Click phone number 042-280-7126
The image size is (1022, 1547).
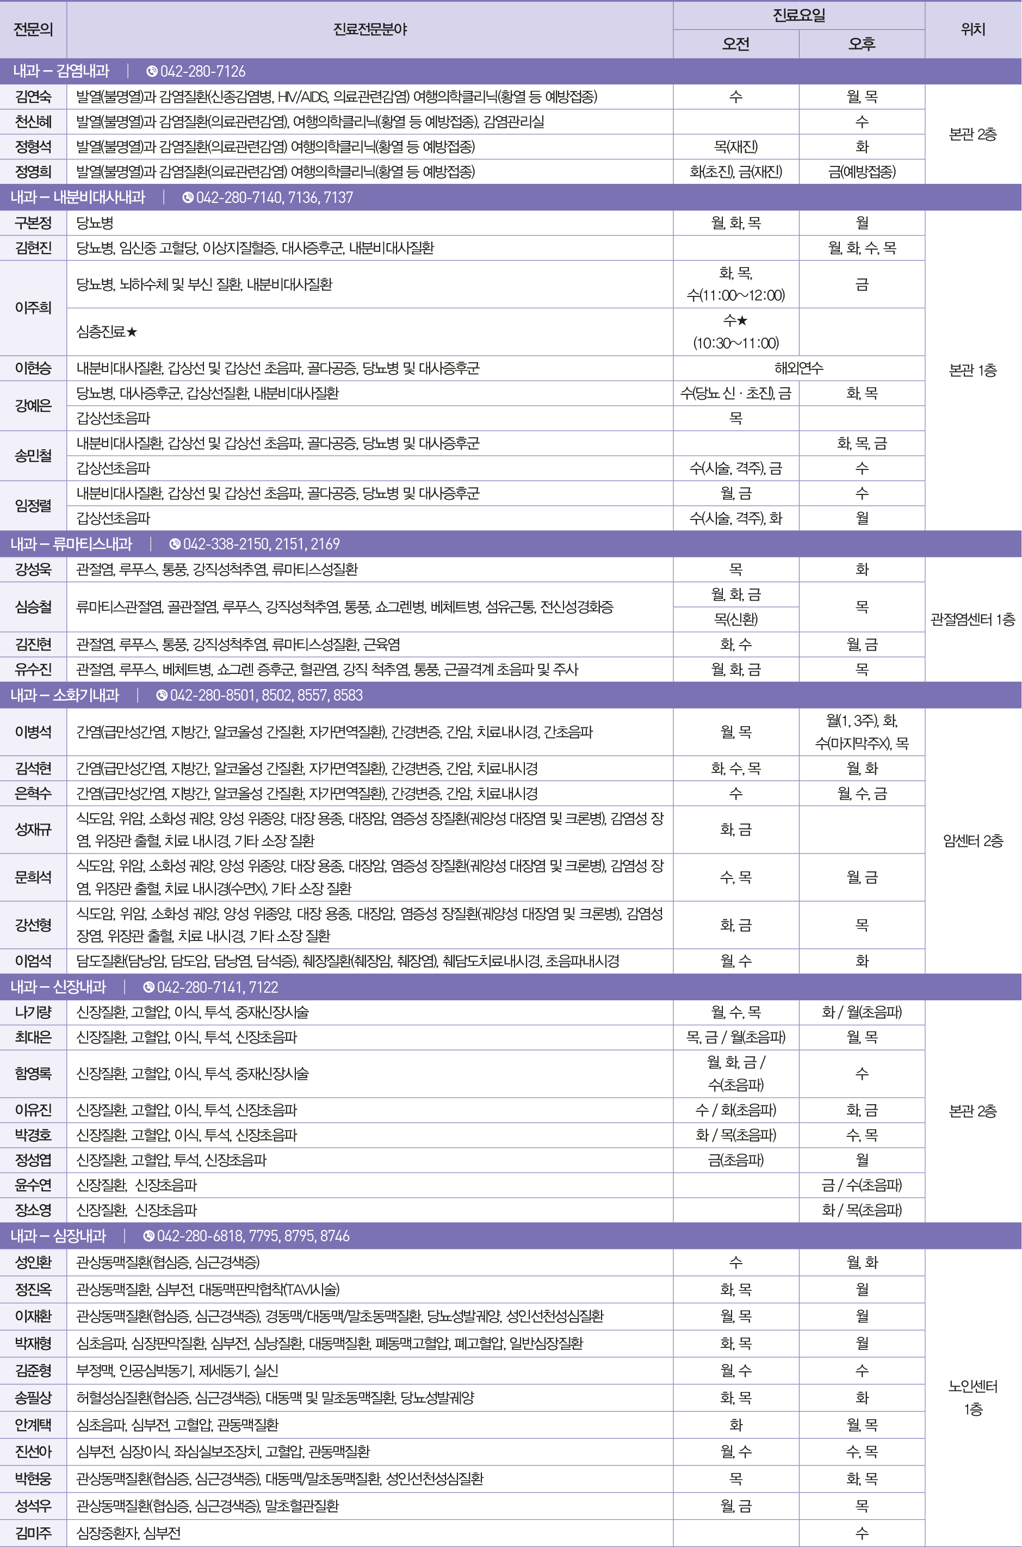[203, 72]
